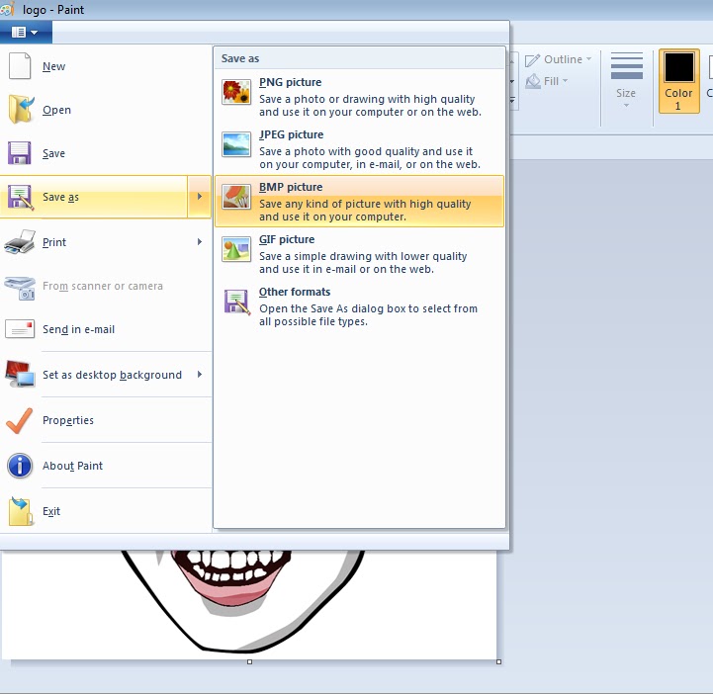Click the Print printer icon
This screenshot has height=695, width=713.
20,242
